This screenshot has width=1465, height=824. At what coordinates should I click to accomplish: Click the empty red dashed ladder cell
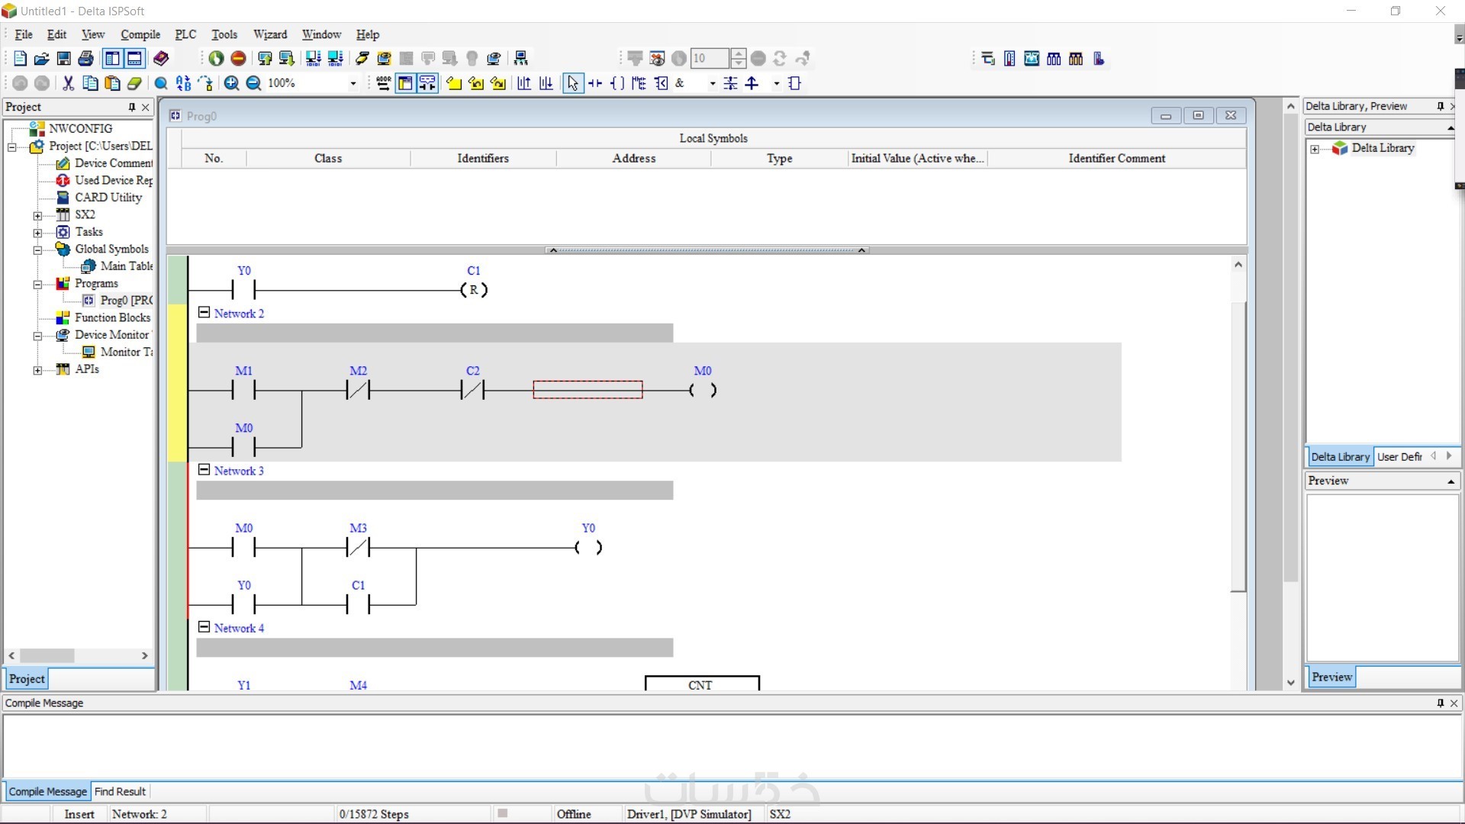(x=588, y=390)
